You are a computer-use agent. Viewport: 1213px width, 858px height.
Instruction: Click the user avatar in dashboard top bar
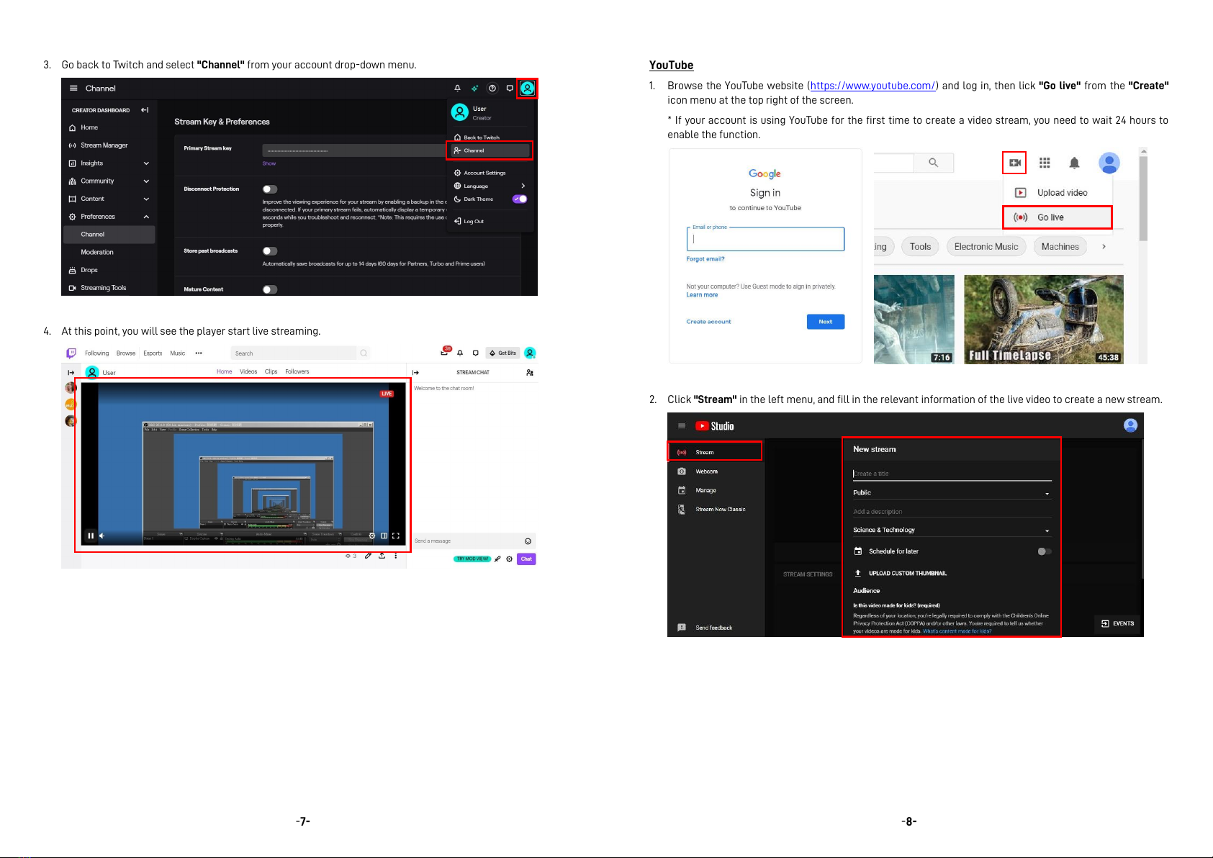(528, 89)
